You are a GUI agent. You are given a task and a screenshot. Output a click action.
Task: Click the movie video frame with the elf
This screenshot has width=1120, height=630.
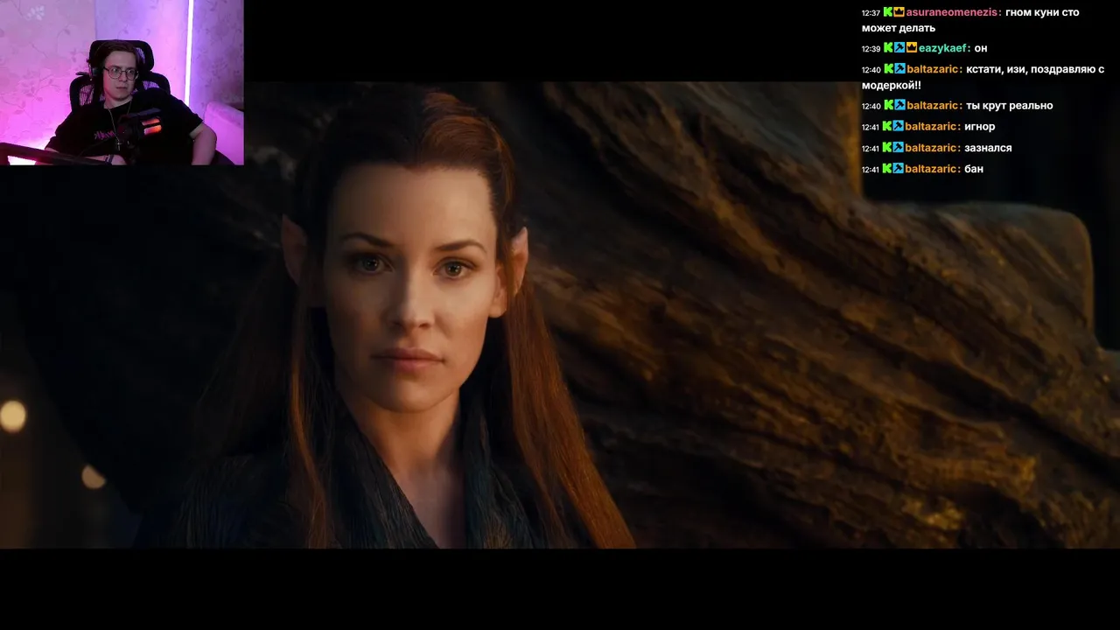click(x=560, y=315)
